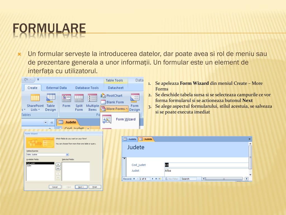
Task: Switch to the External Data tab
Action: click(x=56, y=88)
